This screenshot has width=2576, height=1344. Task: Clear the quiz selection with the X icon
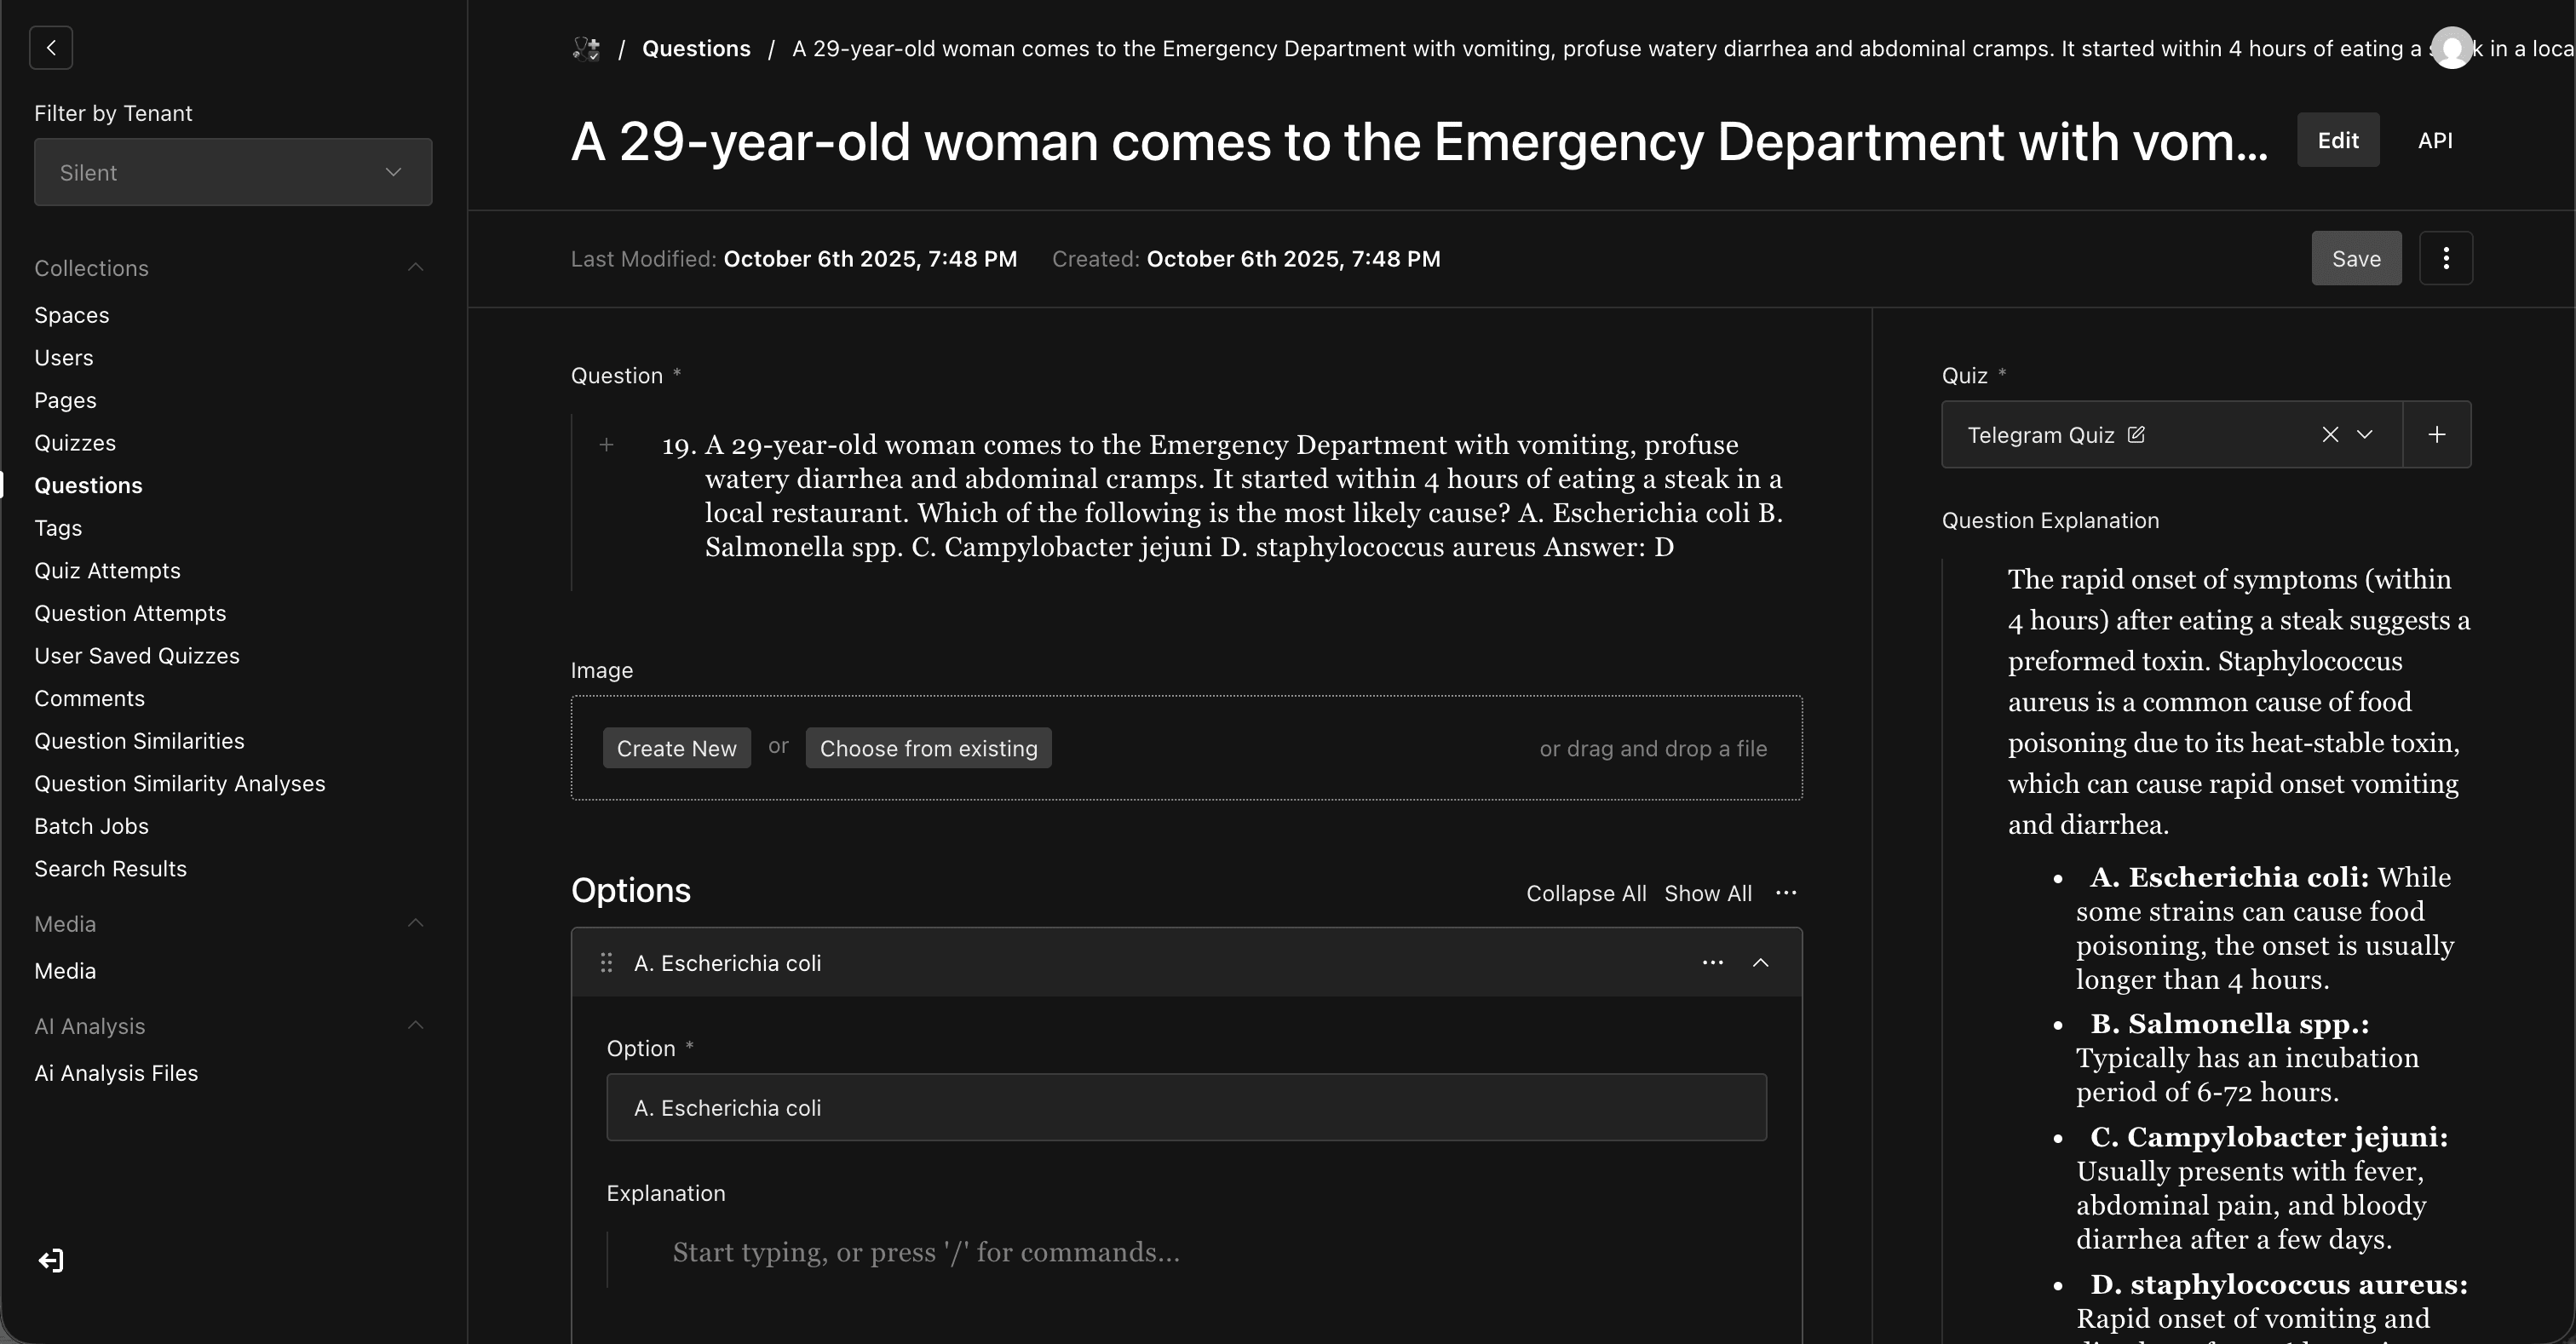2330,434
